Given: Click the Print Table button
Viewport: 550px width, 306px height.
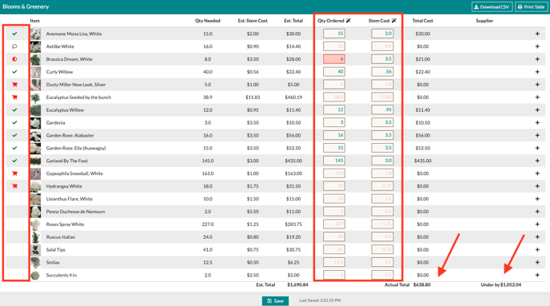Looking at the screenshot, I should [531, 6].
